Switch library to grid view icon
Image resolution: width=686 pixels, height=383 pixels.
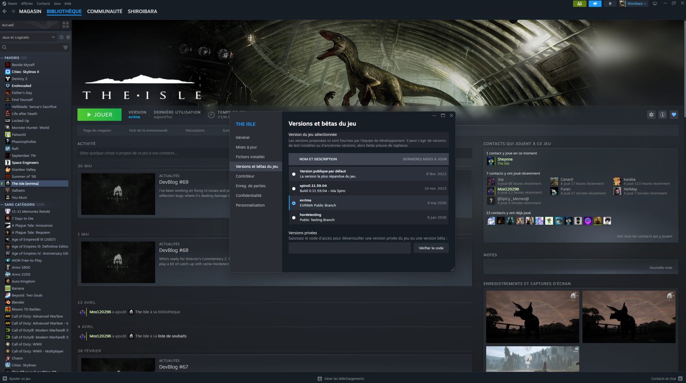pyautogui.click(x=66, y=25)
